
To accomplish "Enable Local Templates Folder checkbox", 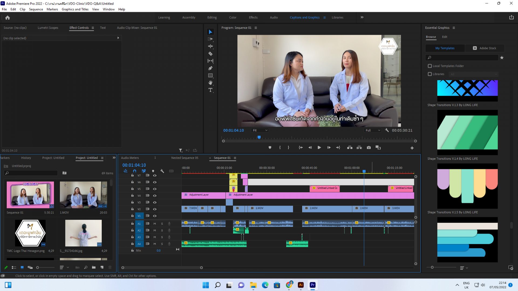I will 430,66.
